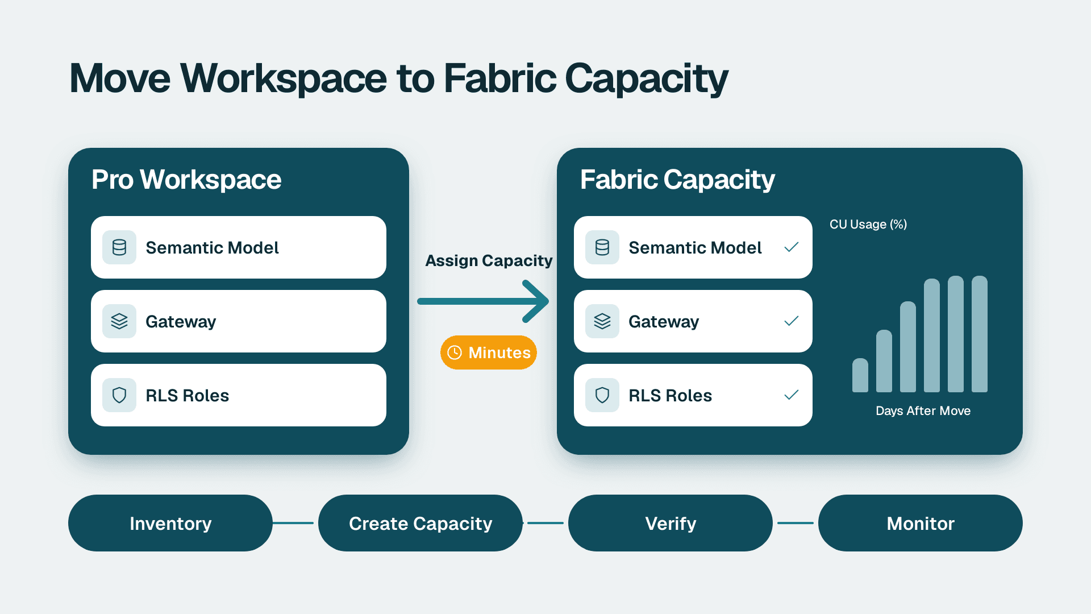Select the Create Capacity step pill

point(420,523)
